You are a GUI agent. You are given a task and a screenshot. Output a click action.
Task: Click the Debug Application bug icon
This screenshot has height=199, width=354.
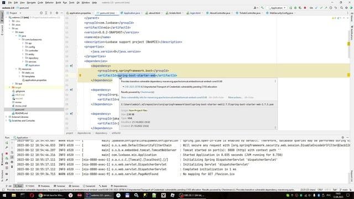coord(295,8)
